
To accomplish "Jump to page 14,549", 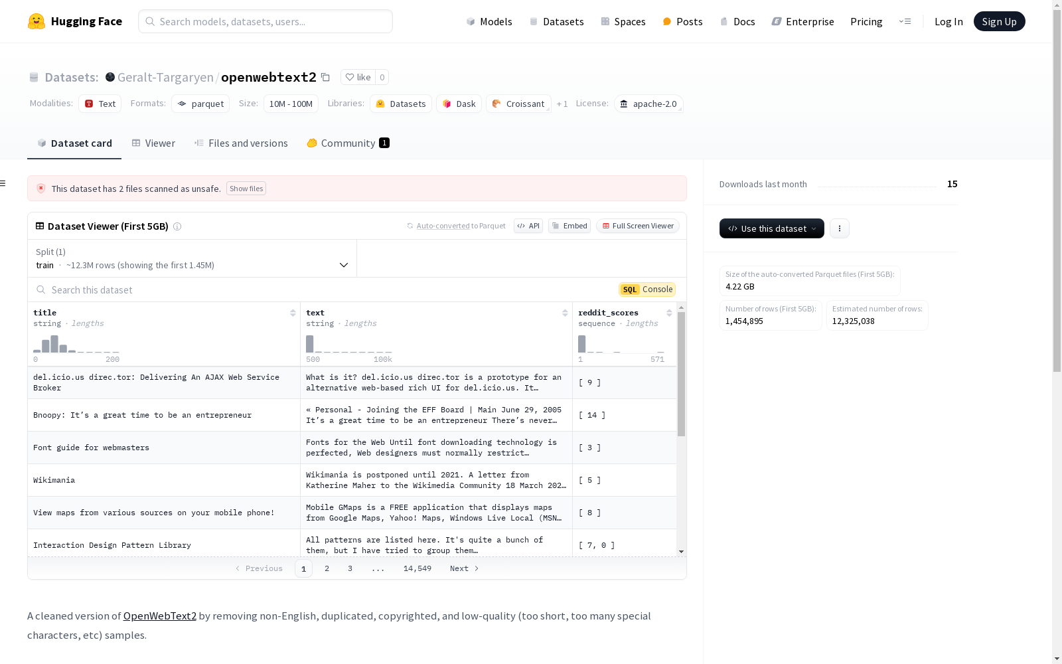I will click(417, 568).
